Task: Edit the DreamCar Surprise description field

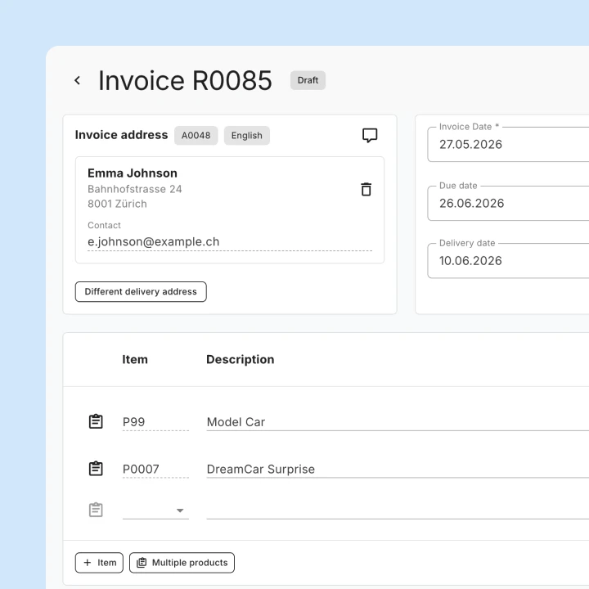Action: click(398, 469)
